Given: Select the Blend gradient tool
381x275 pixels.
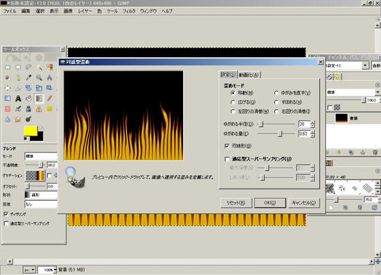Looking at the screenshot, I should point(39,99).
